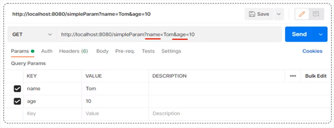This screenshot has height=128, width=334.
Task: Click the empty Value input placeholder
Action: tap(115, 114)
